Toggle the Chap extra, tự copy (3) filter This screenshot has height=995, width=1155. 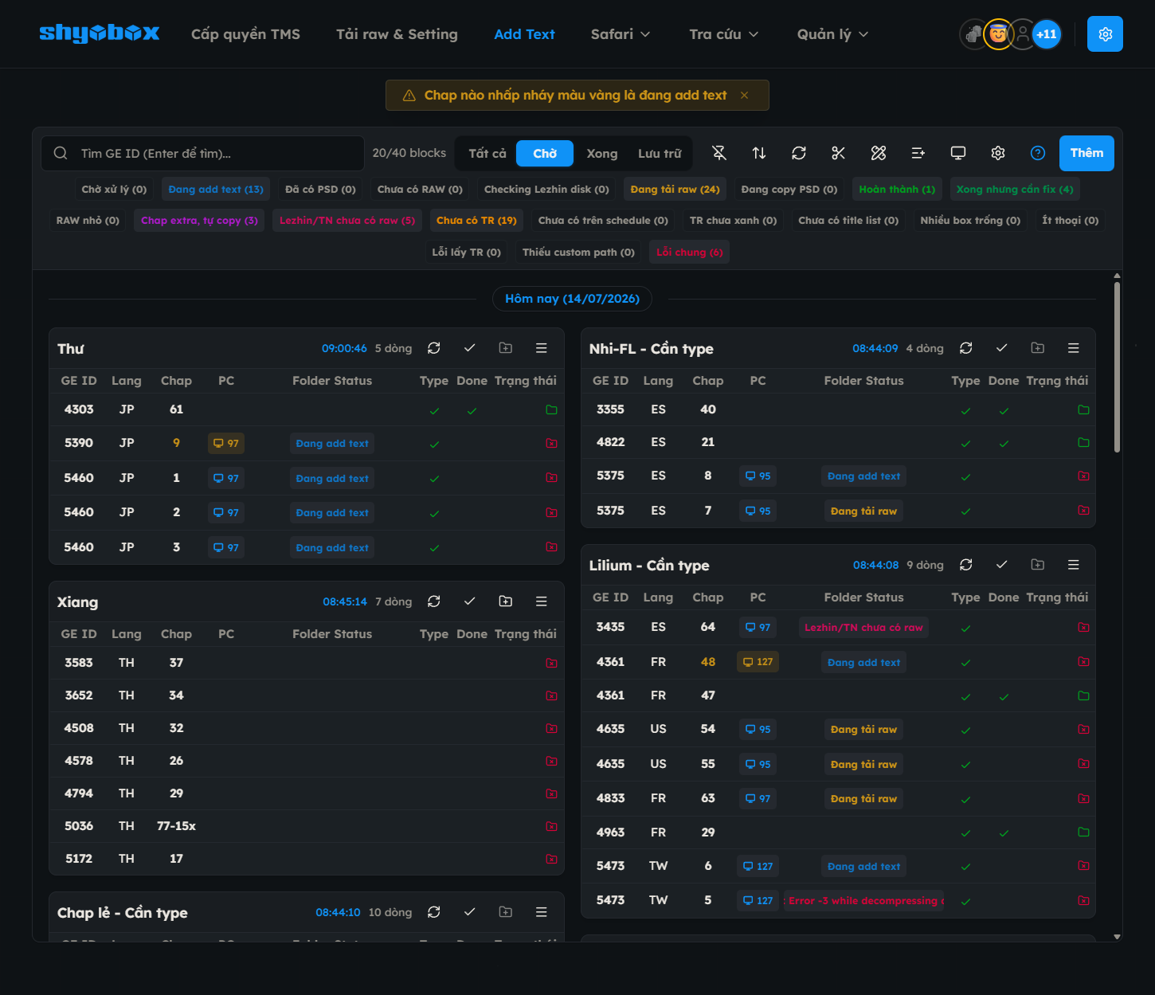pyautogui.click(x=199, y=221)
